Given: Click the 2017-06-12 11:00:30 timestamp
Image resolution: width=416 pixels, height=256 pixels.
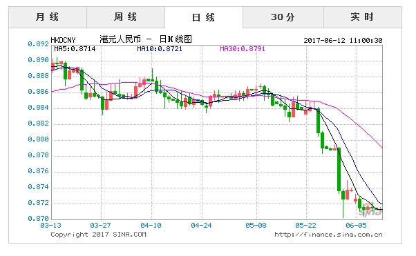Looking at the screenshot, I should [343, 41].
